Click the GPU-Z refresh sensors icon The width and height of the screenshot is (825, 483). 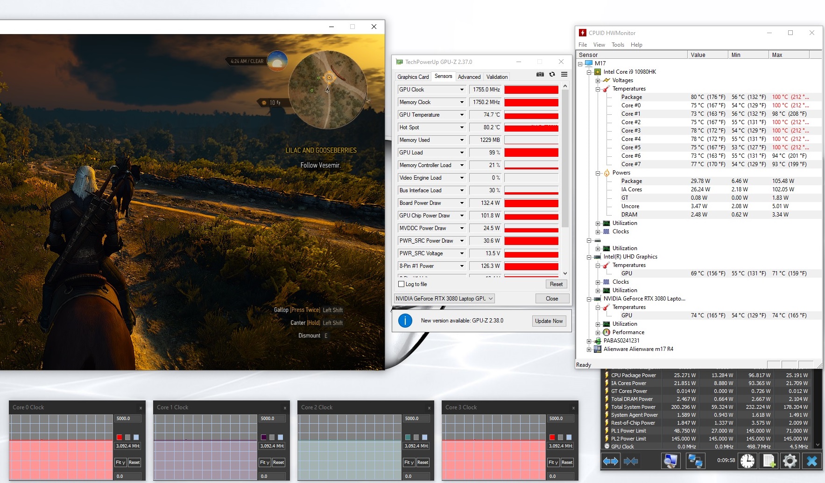(552, 75)
